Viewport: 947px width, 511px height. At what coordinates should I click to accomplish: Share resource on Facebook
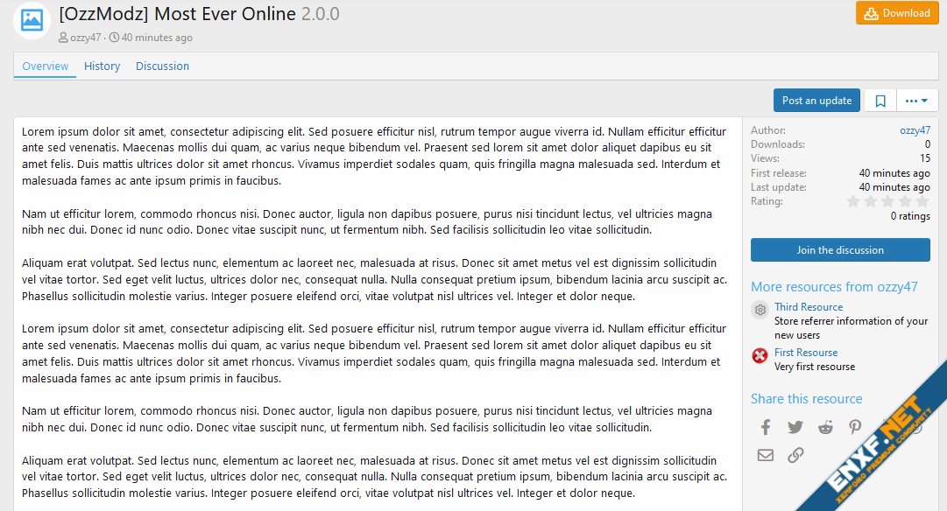(766, 427)
